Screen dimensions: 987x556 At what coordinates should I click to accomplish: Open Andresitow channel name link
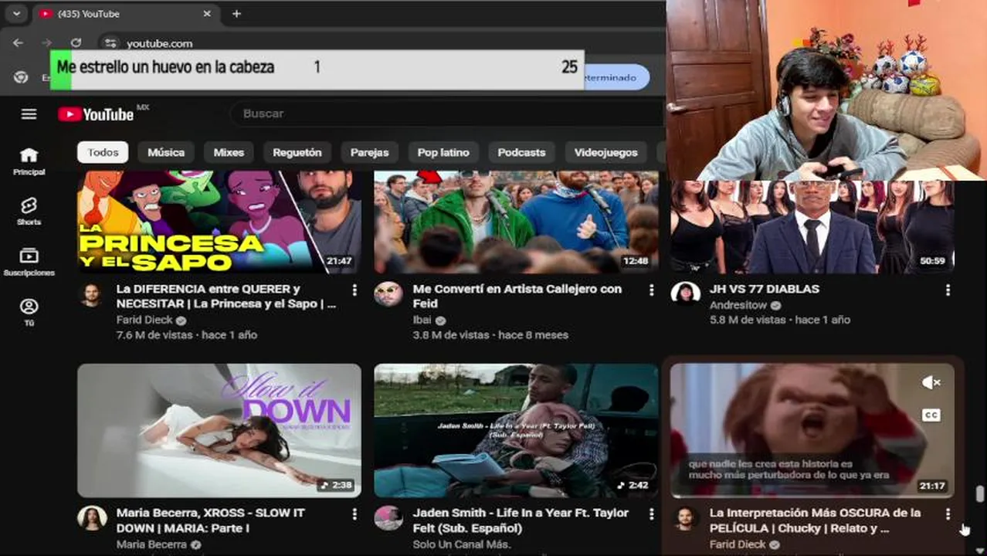[739, 305]
